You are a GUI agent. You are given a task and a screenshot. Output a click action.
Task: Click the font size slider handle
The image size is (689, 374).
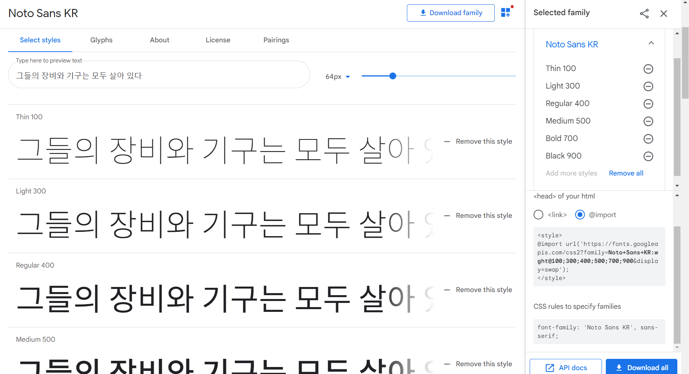click(x=392, y=76)
